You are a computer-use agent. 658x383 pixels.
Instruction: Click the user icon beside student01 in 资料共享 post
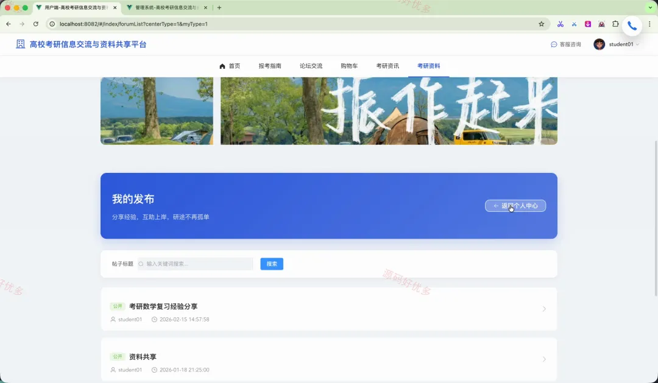113,370
